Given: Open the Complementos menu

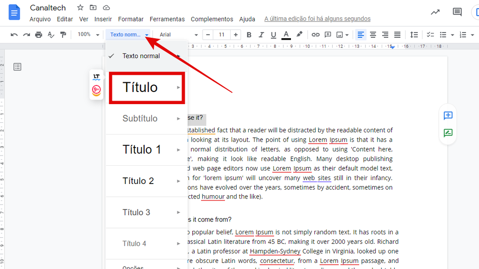Looking at the screenshot, I should 212,19.
